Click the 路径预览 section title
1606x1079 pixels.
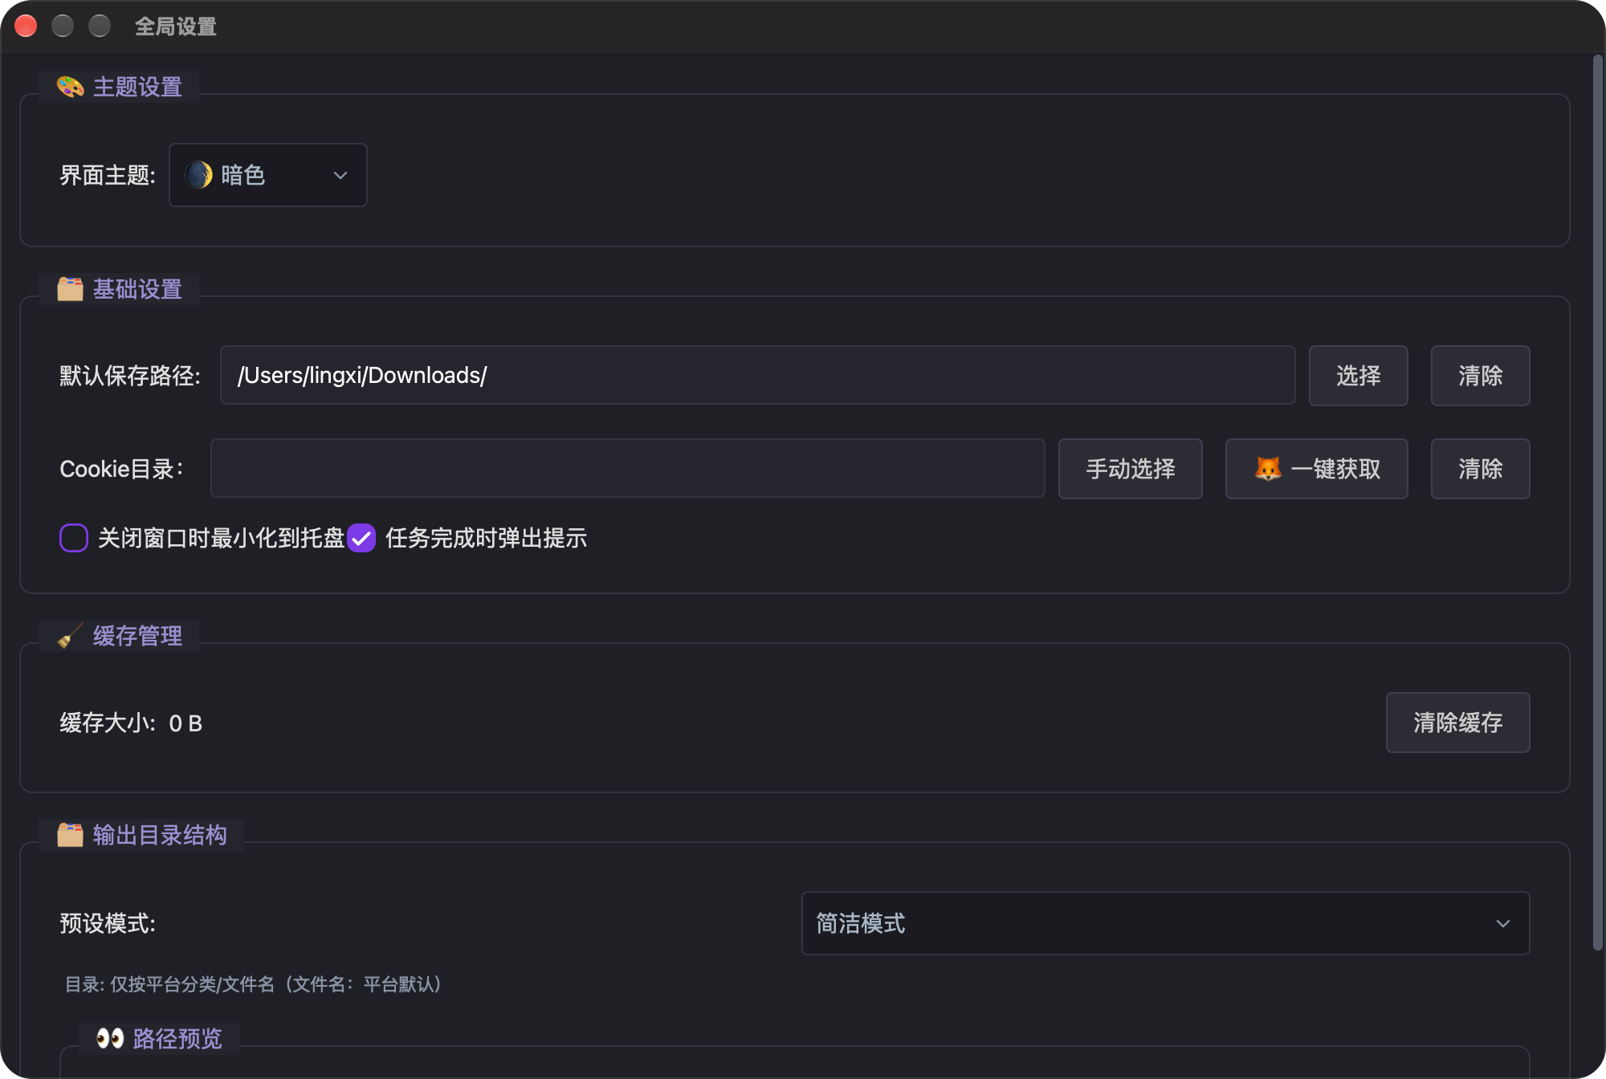point(177,1039)
